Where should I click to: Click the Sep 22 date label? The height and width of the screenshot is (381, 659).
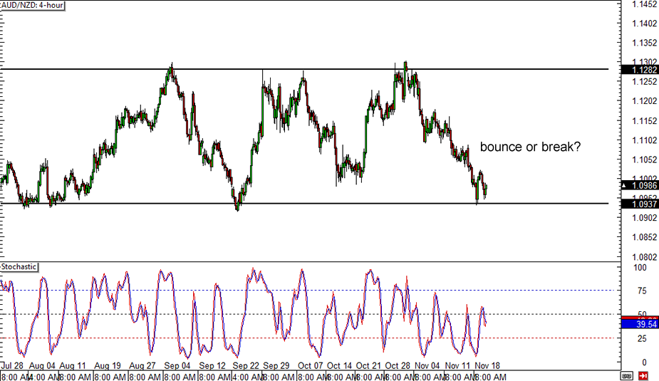(246, 365)
